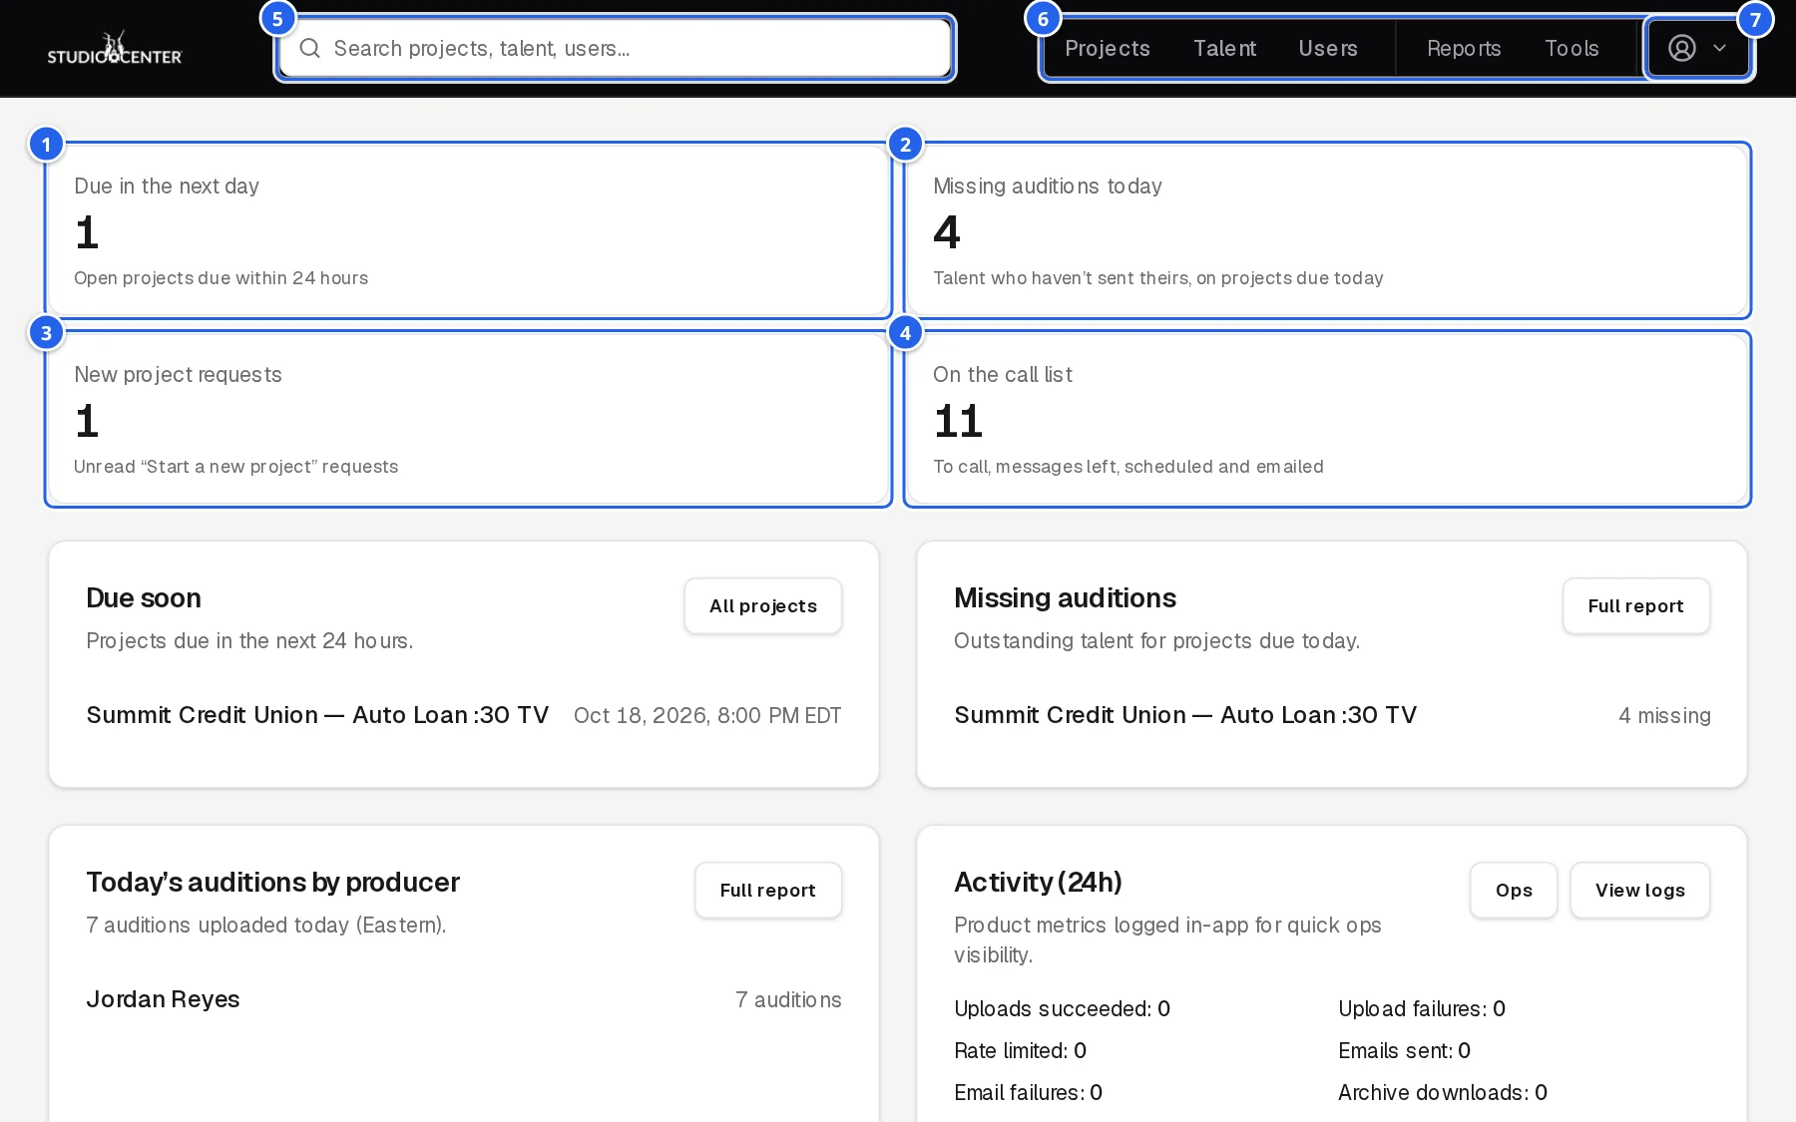Click the Studio Center logo
The width and height of the screenshot is (1796, 1122).
coord(115,48)
